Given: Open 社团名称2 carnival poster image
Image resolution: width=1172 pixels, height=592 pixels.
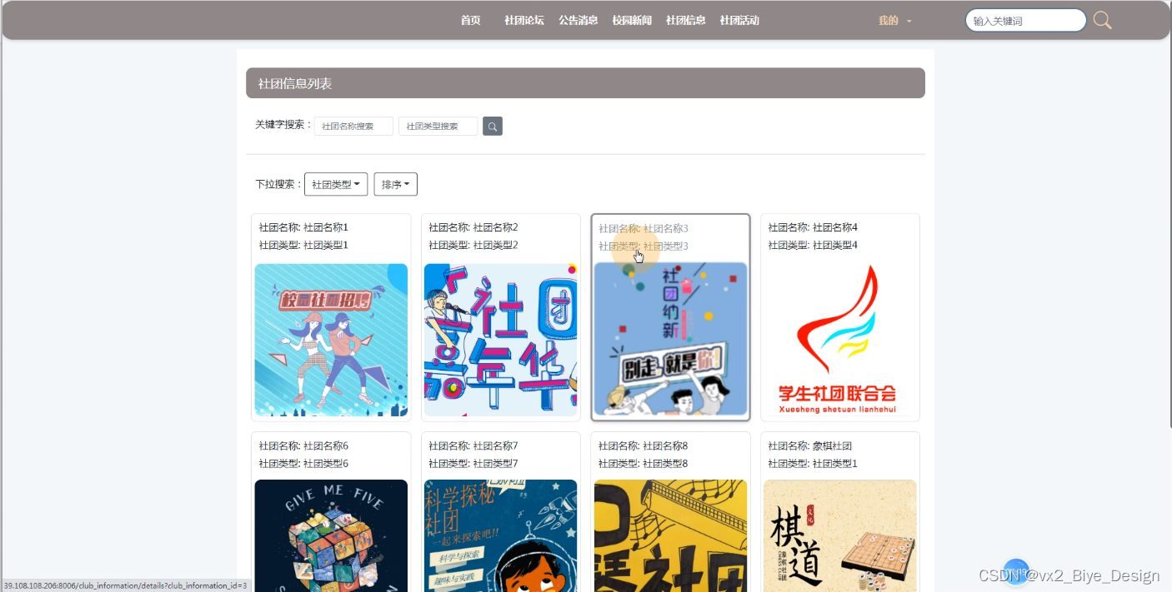Looking at the screenshot, I should 501,340.
